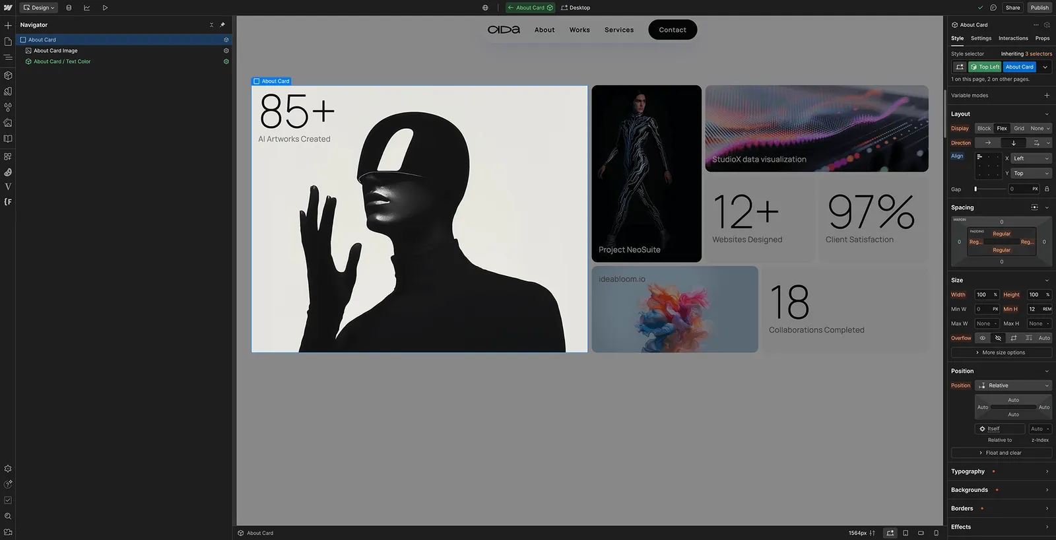Screen dimensions: 1056x540
Task: Open the Pages panel icon
Action: (x=8, y=42)
